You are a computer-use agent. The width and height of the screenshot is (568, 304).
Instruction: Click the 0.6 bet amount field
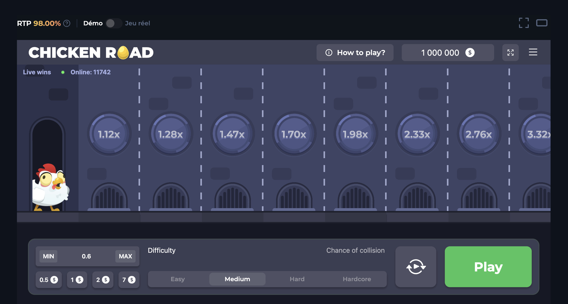click(x=86, y=256)
